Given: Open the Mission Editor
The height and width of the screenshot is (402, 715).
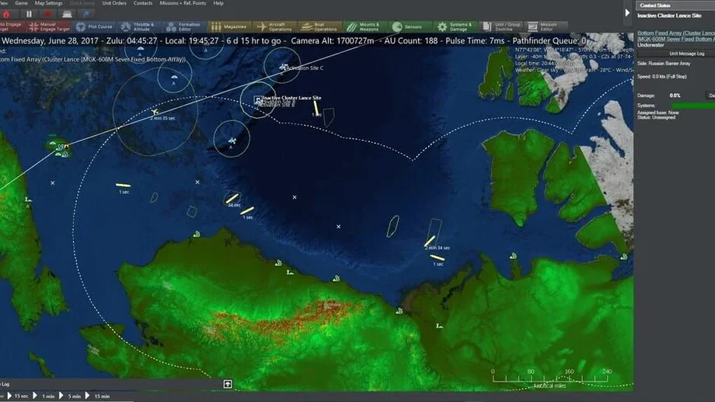Looking at the screenshot, I should coord(546,27).
